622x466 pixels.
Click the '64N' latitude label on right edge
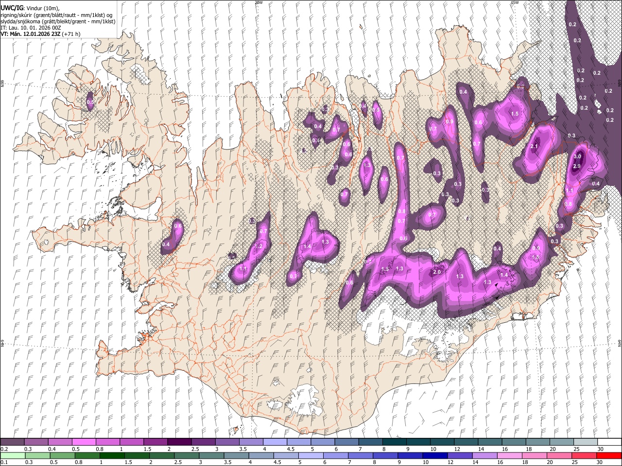pos(620,343)
